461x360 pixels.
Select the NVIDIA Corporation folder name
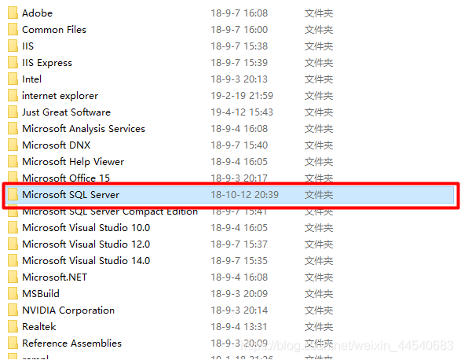click(68, 310)
